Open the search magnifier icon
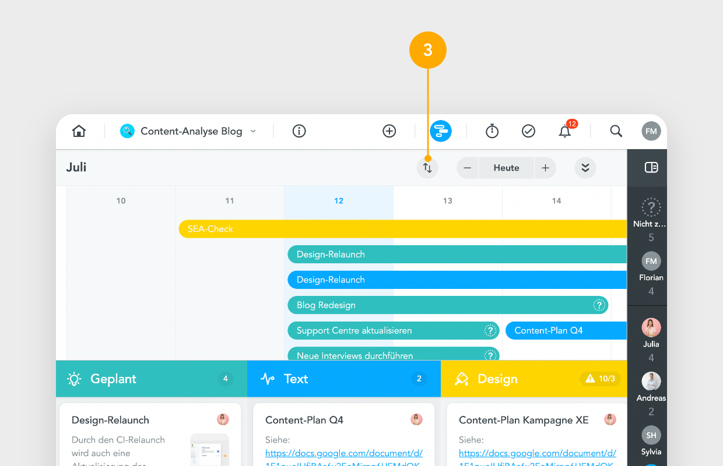 coord(616,131)
